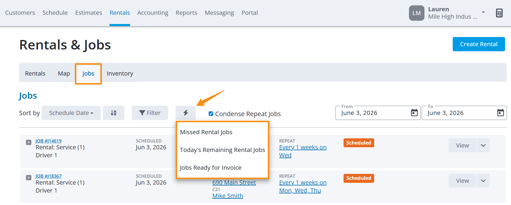Open View options arrow for job #J18367
The image size is (511, 205).
483,181
